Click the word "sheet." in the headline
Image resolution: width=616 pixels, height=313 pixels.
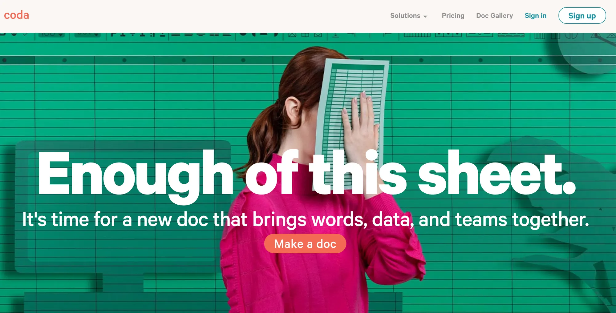pyautogui.click(x=496, y=173)
